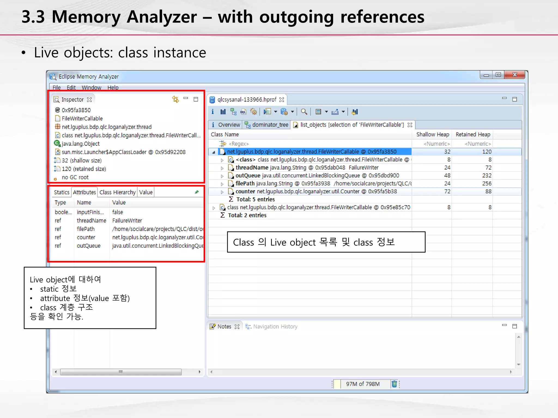Close the qlcsysanal-133966.hprof editor tab
The width and height of the screenshot is (558, 418).
[282, 100]
